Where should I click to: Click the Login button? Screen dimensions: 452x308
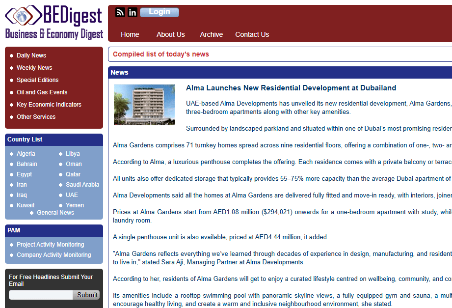pyautogui.click(x=160, y=12)
